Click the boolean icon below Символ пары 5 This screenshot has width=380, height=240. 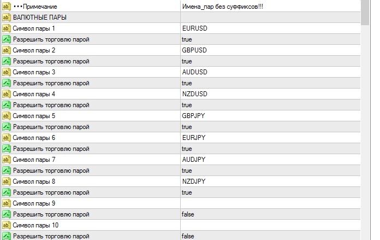[x=7, y=127]
